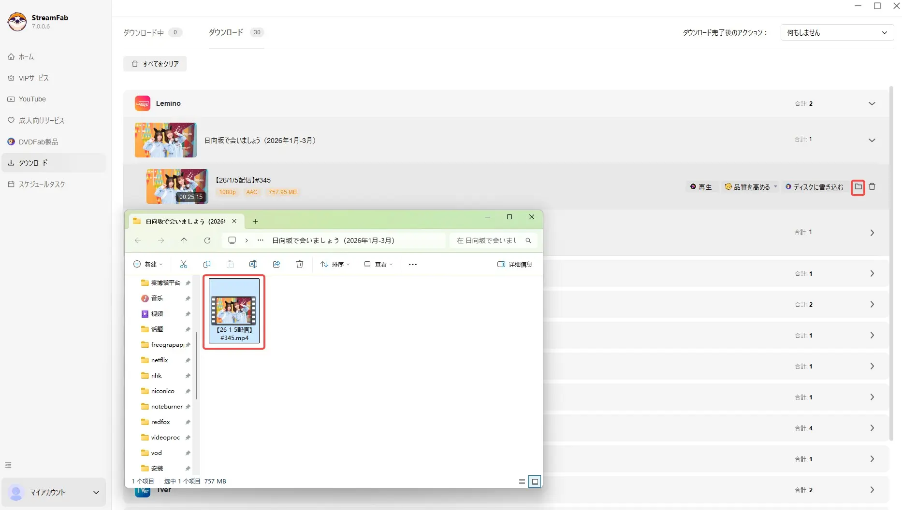Click Cut icon in Explorer toolbar
This screenshot has width=902, height=510.
[184, 264]
